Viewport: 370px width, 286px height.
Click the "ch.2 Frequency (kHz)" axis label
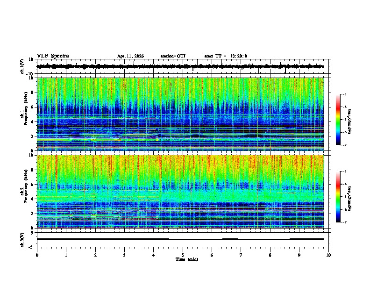tap(24, 186)
